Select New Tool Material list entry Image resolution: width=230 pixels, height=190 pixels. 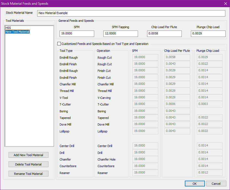pyautogui.click(x=17, y=31)
